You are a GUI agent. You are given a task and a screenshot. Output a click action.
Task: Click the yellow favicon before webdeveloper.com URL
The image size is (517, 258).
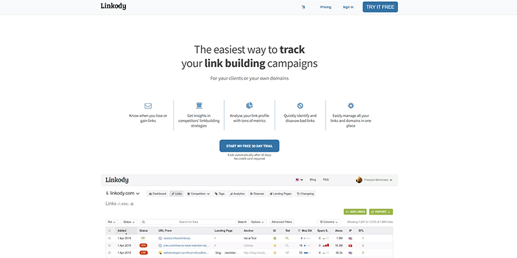pyautogui.click(x=160, y=253)
